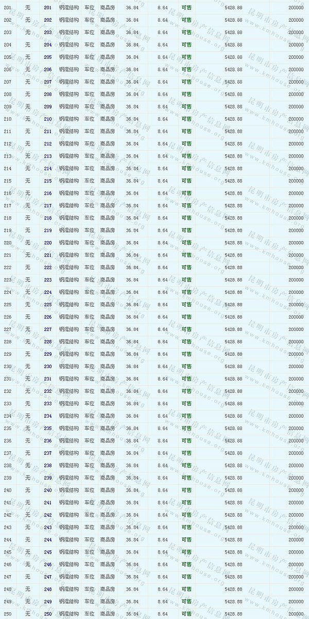This screenshot has width=309, height=619.
Task: Follow the blue link numbered 216
Action: (48, 194)
